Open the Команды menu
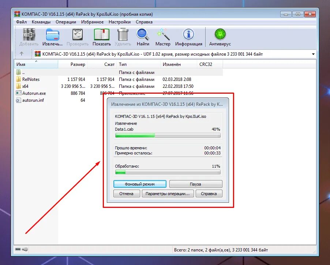Image resolution: width=330 pixels, height=265 pixels. pos(41,22)
